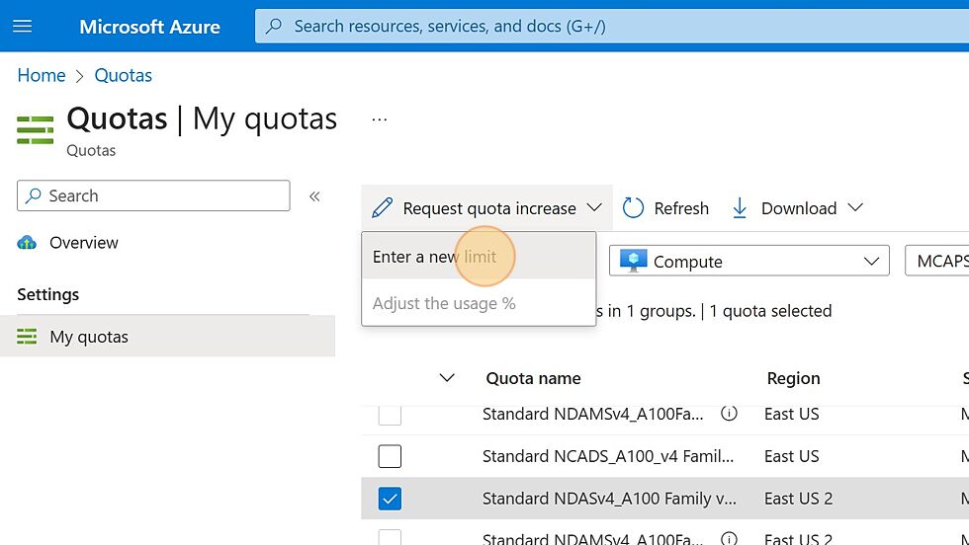Image resolution: width=969 pixels, height=545 pixels.
Task: Focus the sidebar Search field
Action: coord(153,195)
